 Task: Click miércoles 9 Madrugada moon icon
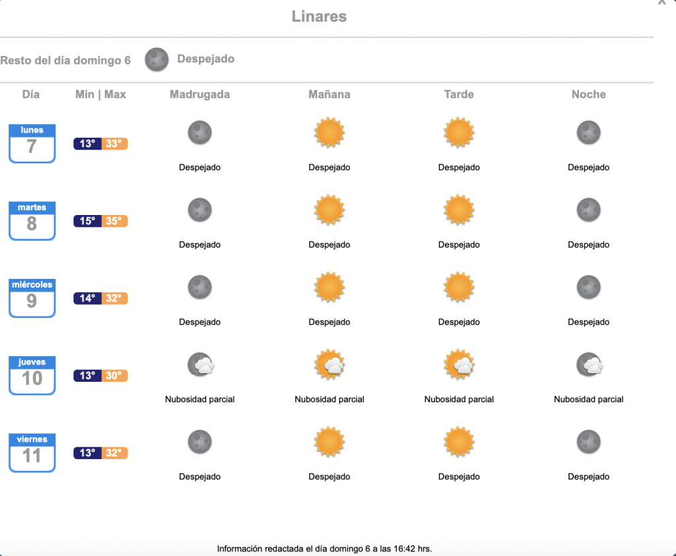pyautogui.click(x=199, y=288)
